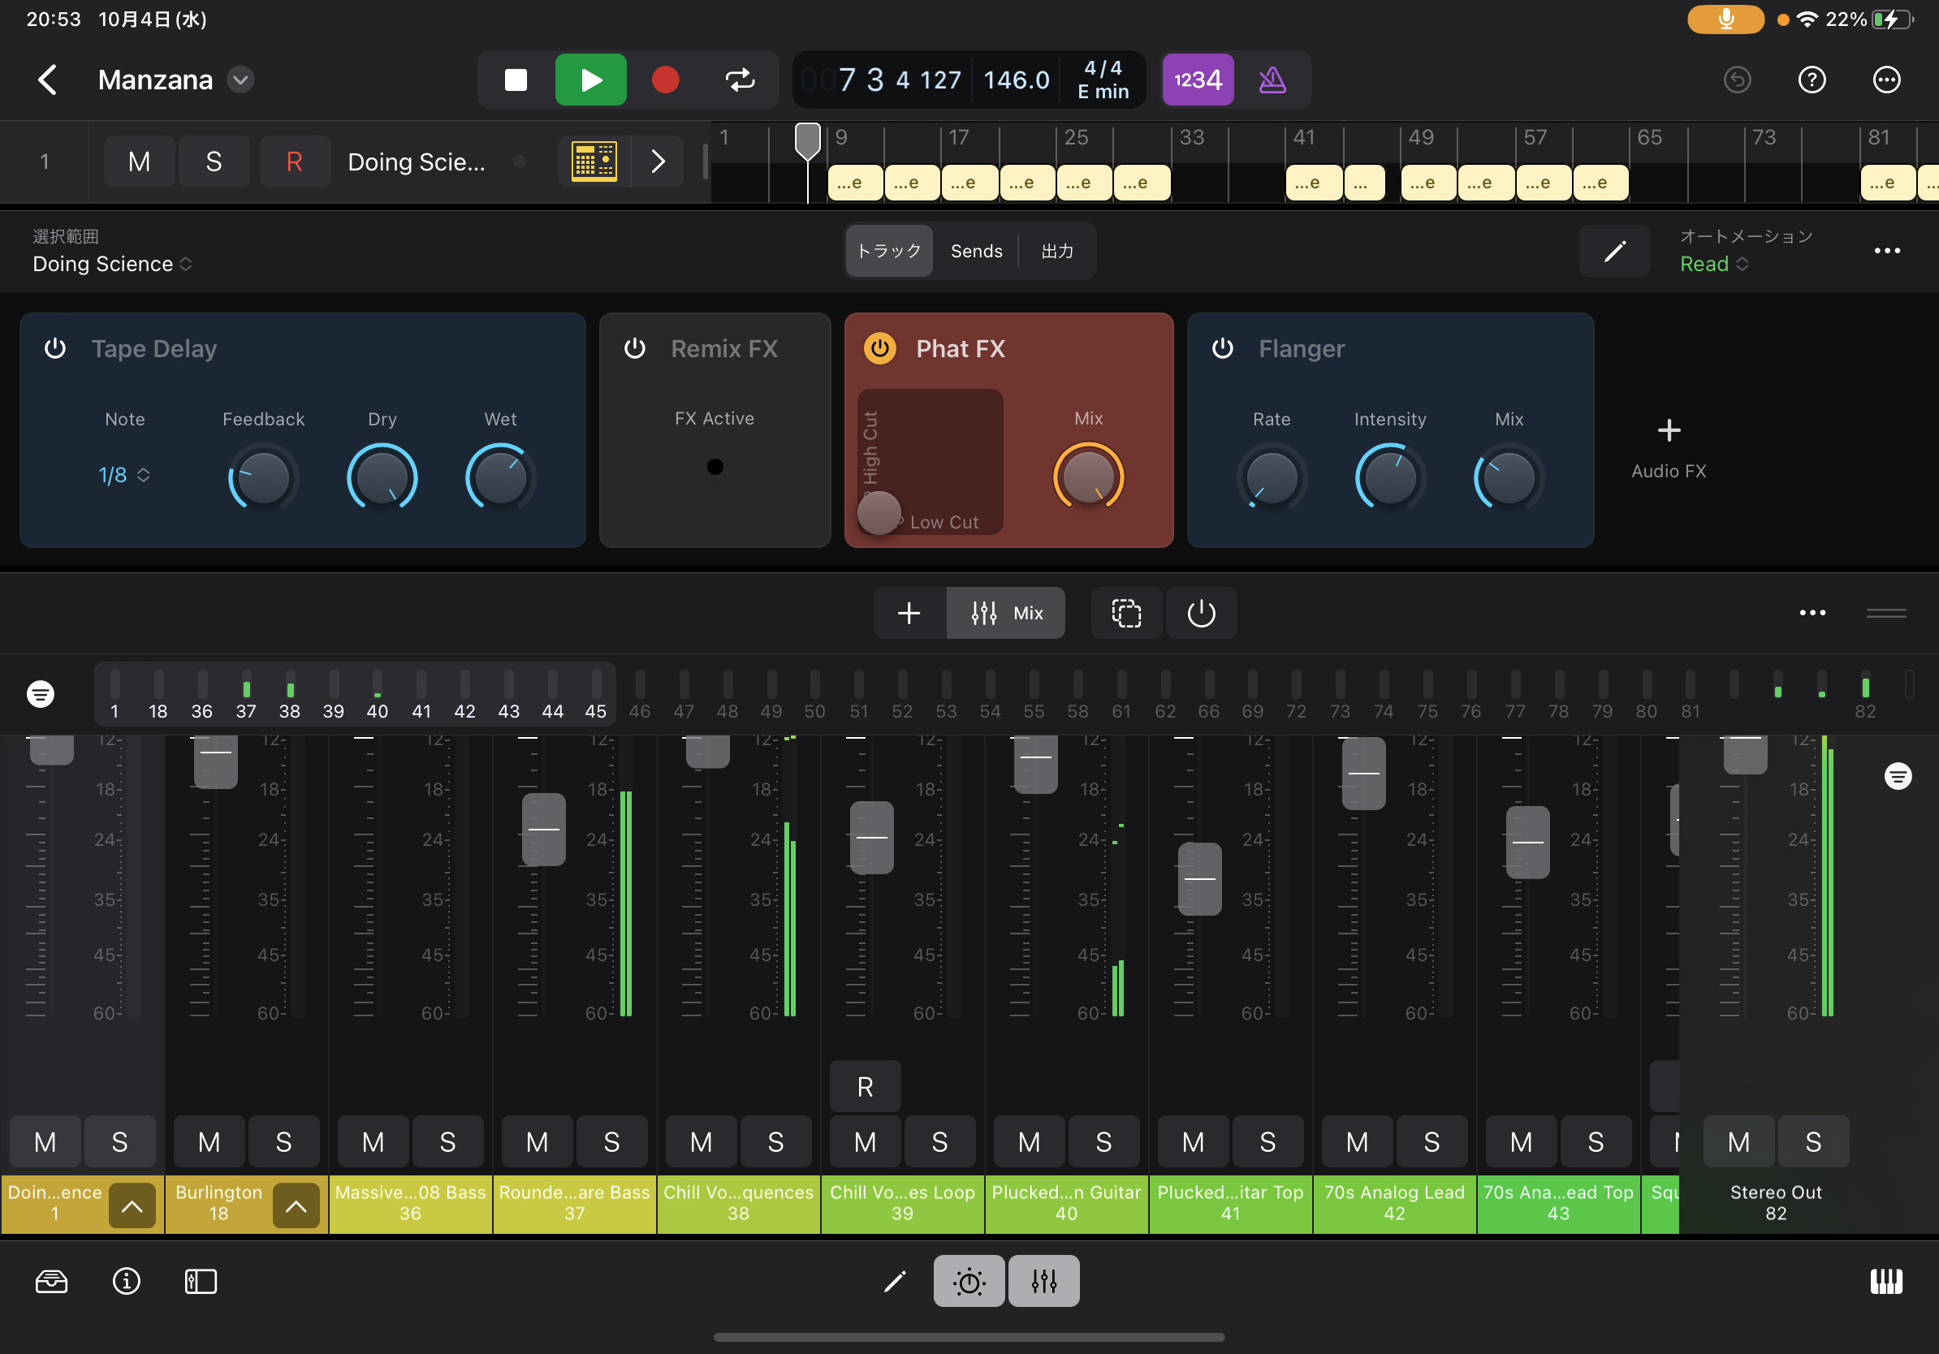
Task: Toggle cycle loop mode
Action: click(x=740, y=80)
